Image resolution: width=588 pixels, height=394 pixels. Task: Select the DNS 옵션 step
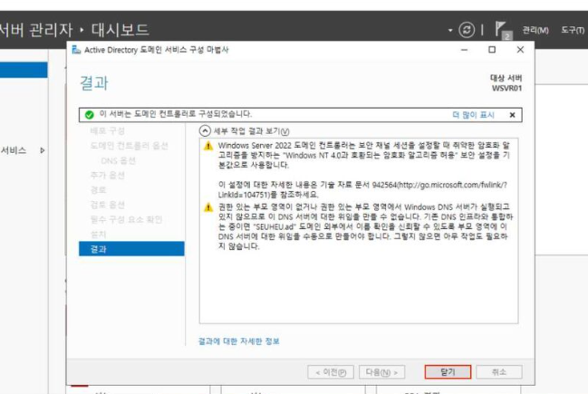pyautogui.click(x=118, y=160)
